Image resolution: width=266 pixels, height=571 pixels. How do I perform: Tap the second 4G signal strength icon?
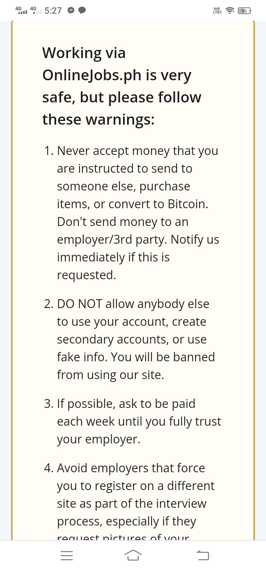pyautogui.click(x=35, y=10)
